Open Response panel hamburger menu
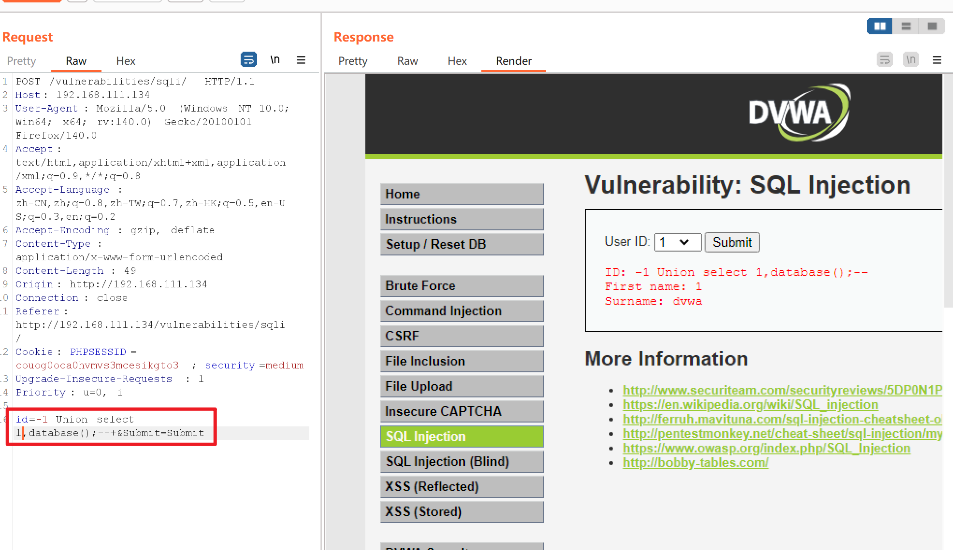Viewport: 953px width, 550px height. tap(937, 60)
